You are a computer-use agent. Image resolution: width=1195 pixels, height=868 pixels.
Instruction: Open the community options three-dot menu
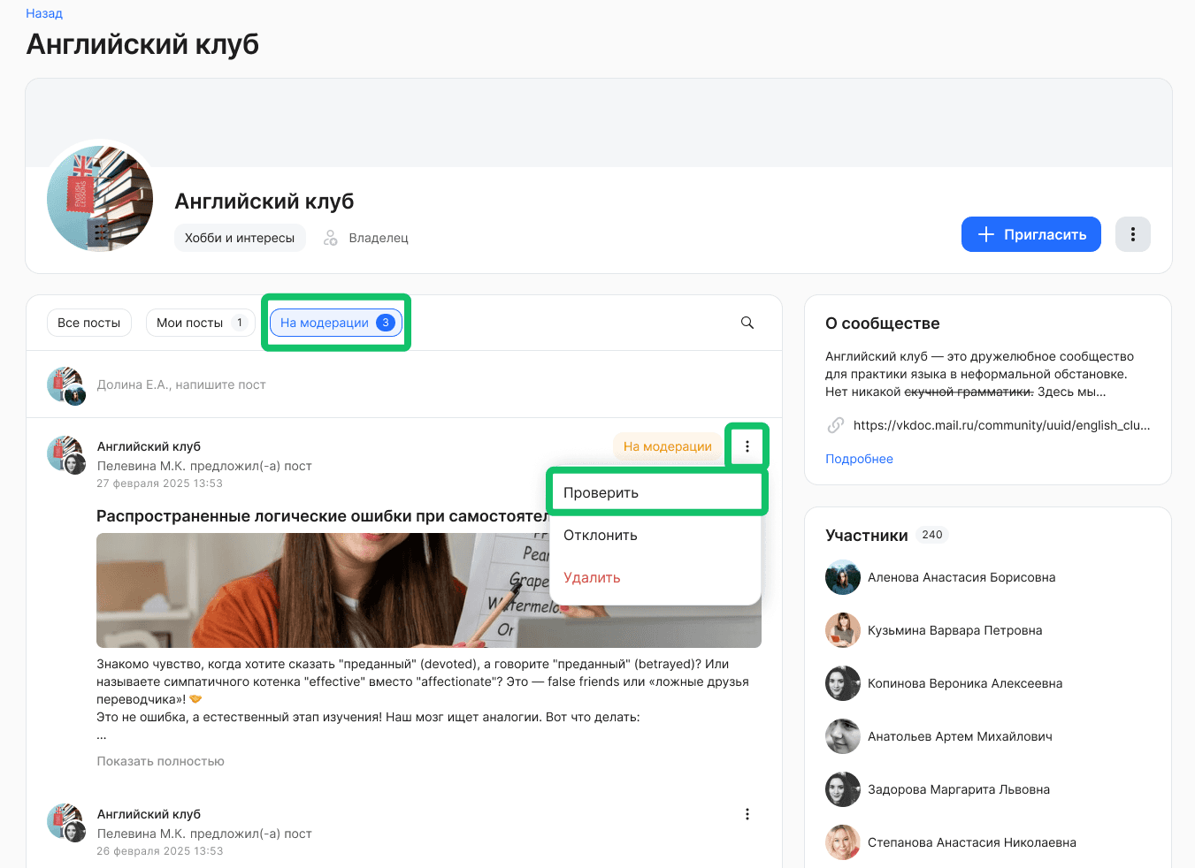(x=1133, y=234)
